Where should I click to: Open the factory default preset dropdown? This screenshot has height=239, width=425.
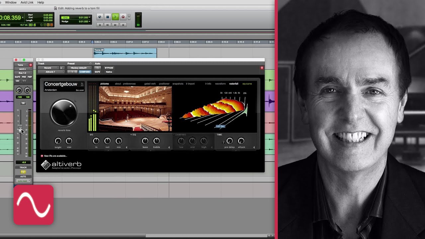click(79, 68)
